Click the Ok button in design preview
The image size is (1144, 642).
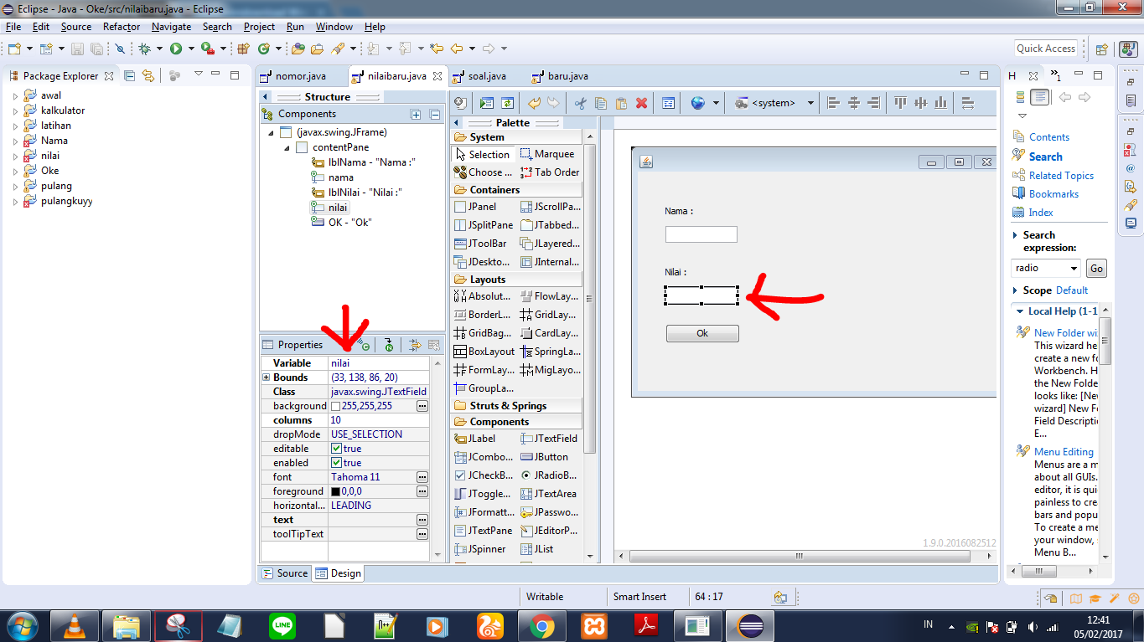tap(702, 333)
